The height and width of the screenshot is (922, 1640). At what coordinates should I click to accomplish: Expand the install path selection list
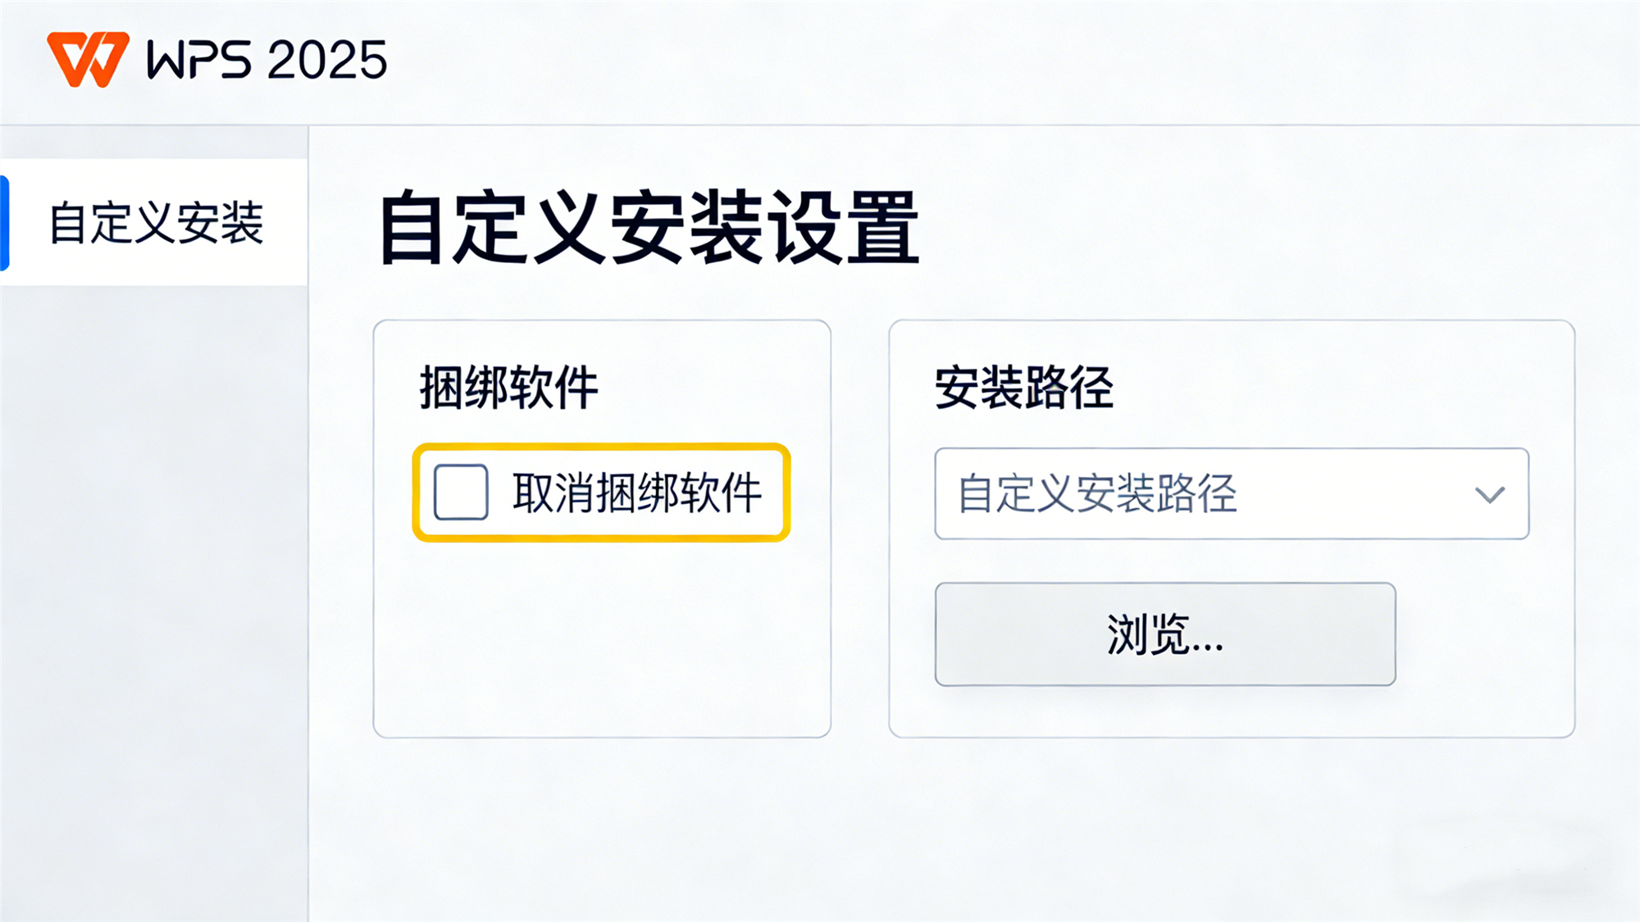click(1230, 493)
